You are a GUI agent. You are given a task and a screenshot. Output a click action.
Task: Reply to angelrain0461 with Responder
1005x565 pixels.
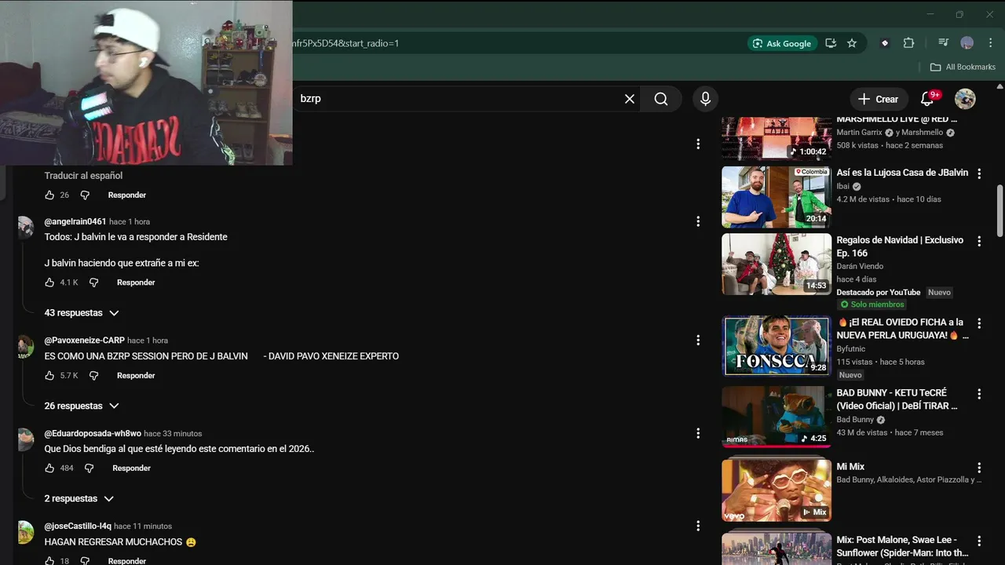[136, 282]
